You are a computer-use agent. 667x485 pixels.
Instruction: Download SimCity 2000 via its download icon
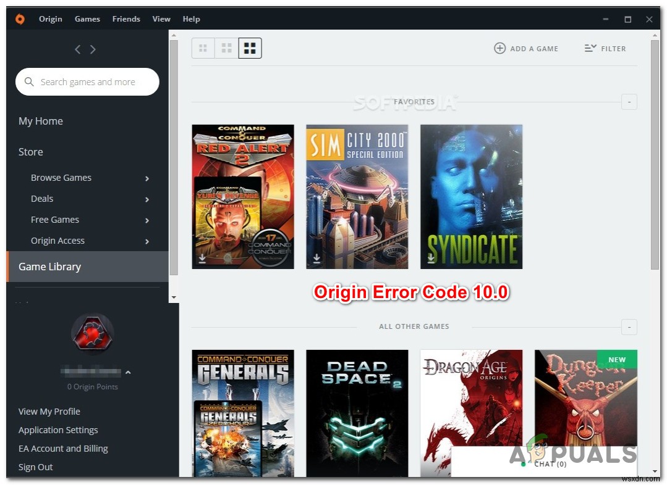pos(316,259)
